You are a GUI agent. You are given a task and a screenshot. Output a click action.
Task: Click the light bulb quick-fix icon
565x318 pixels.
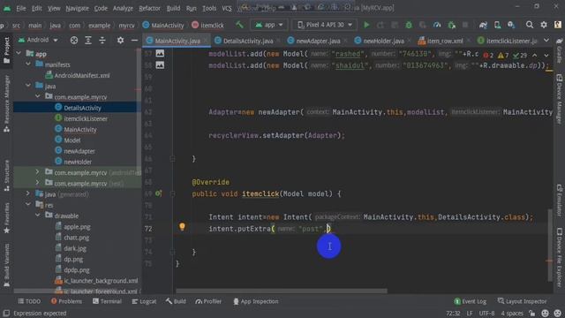[x=182, y=226]
